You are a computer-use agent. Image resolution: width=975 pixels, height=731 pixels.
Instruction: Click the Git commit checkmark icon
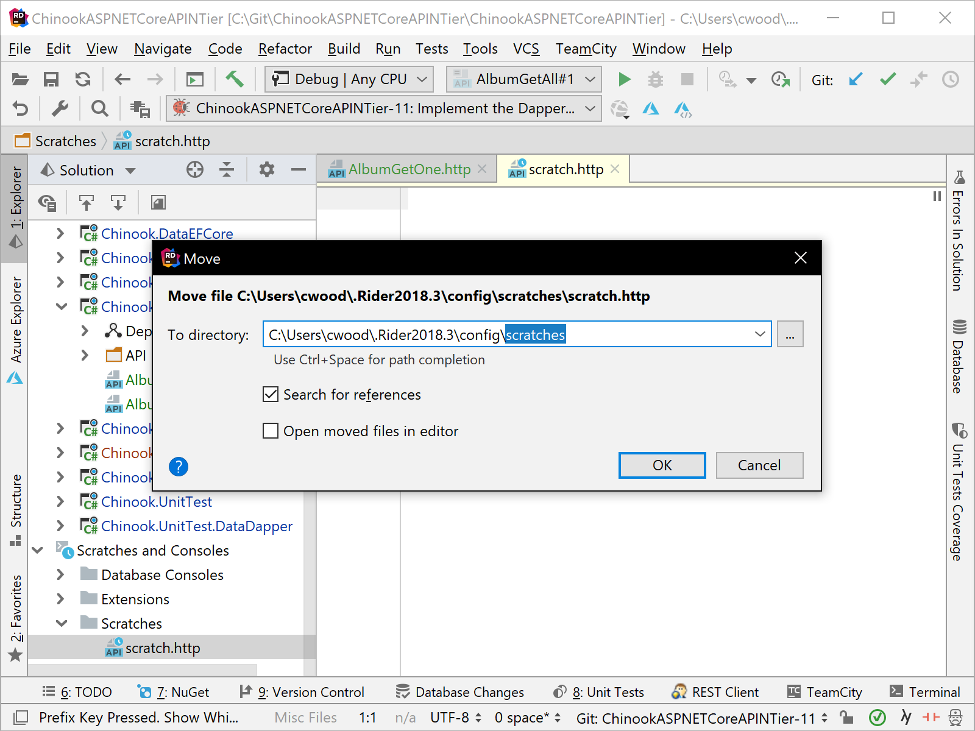pyautogui.click(x=888, y=79)
